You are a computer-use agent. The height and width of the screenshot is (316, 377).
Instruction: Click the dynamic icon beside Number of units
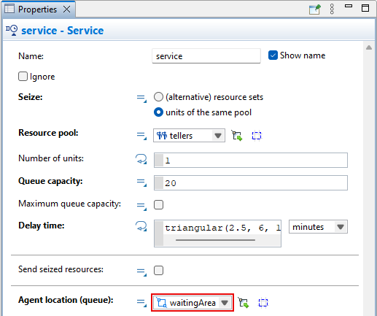pos(141,159)
